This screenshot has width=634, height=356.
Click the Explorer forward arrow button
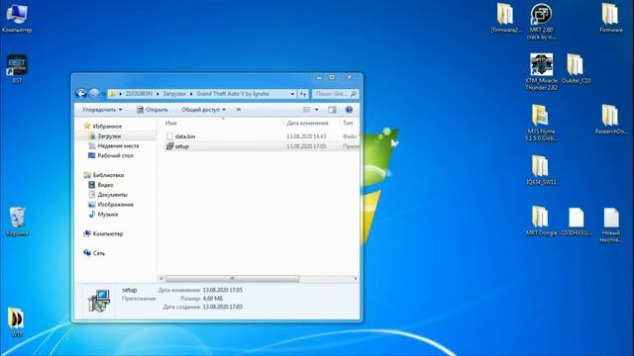[94, 94]
